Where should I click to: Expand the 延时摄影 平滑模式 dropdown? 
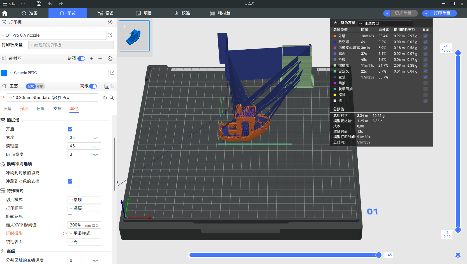tap(84, 233)
